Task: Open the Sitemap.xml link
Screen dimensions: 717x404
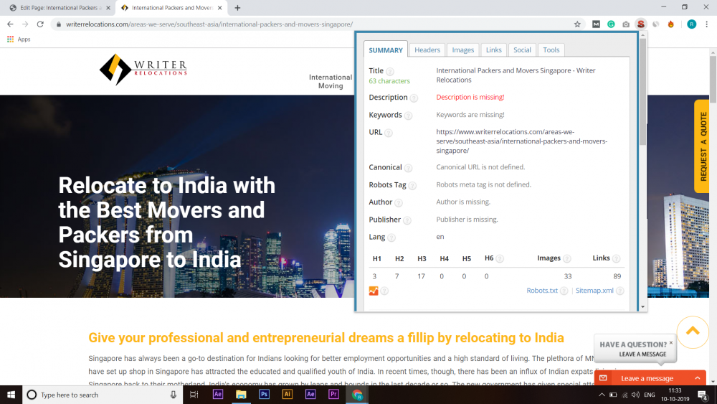Action: [x=594, y=291]
